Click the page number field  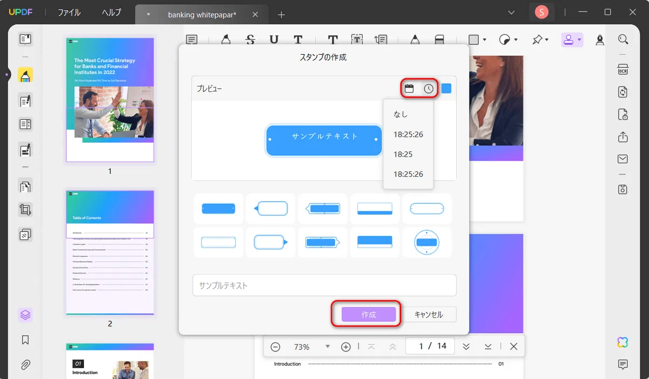click(430, 346)
